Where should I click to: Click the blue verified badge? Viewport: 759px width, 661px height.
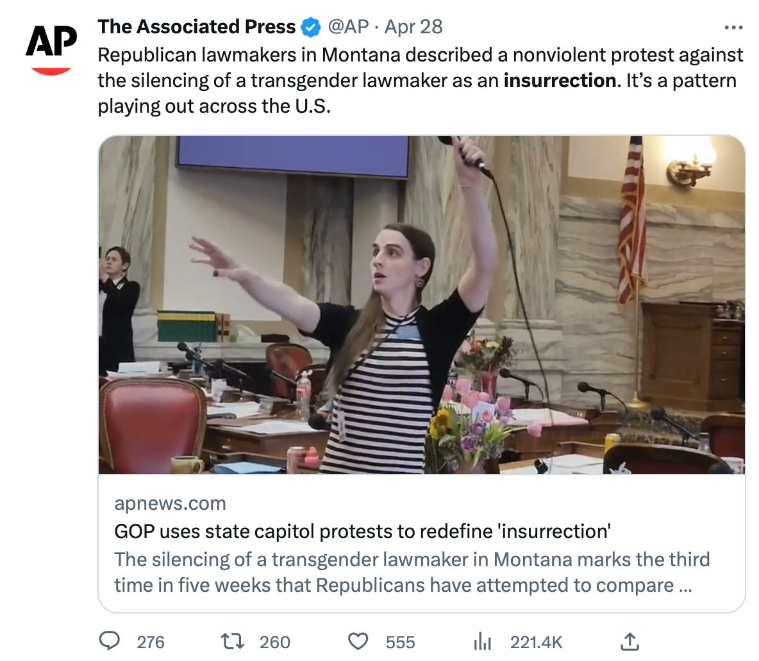pos(311,28)
